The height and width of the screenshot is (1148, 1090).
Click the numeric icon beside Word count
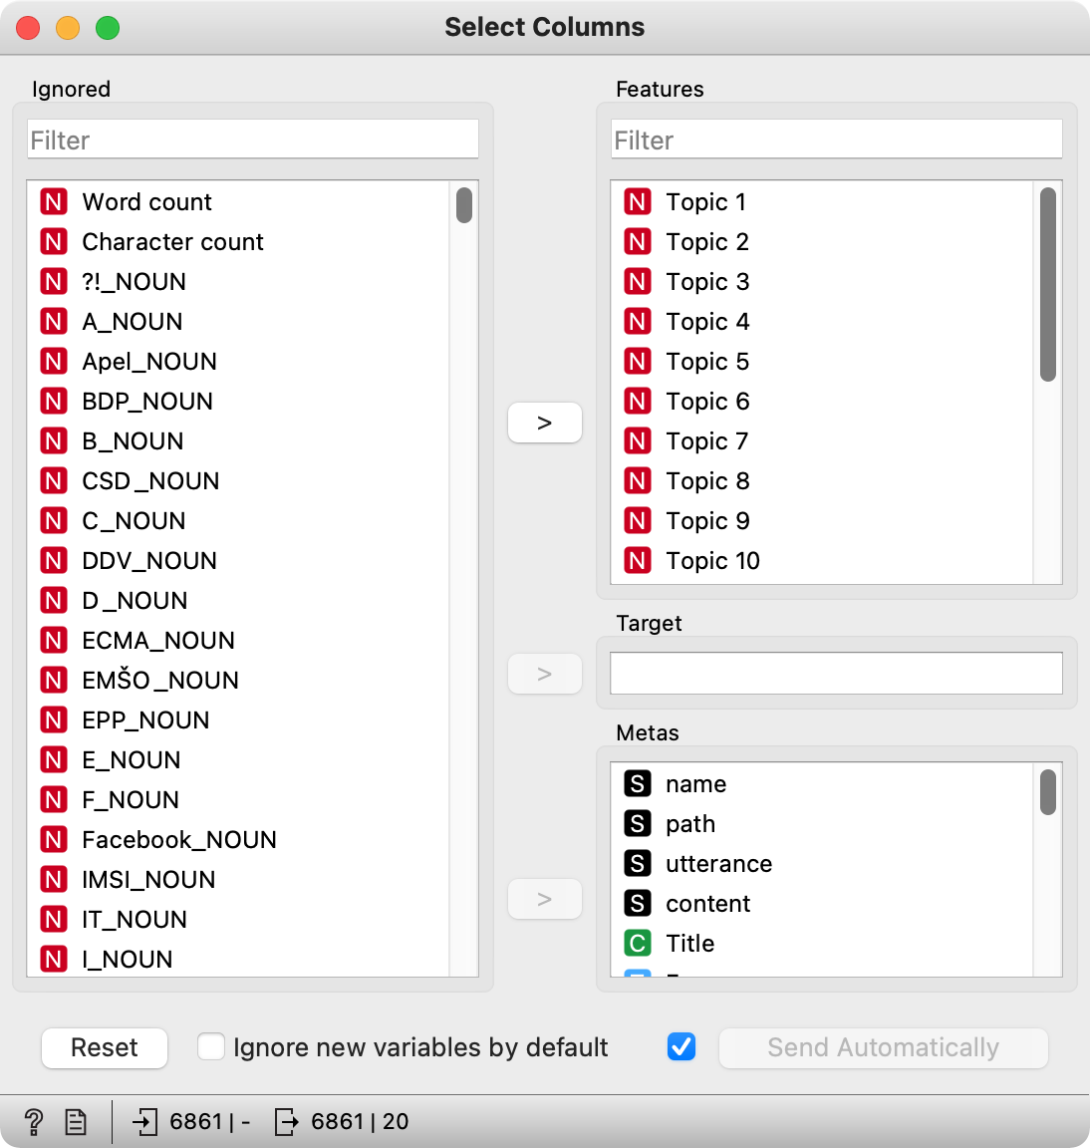pyautogui.click(x=54, y=202)
